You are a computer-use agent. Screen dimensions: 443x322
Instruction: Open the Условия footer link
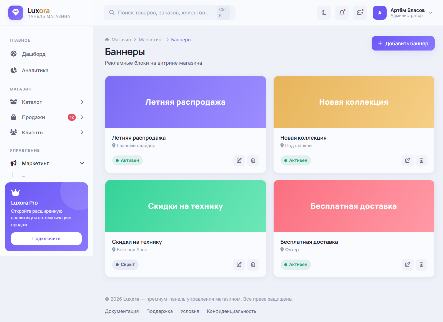tap(190, 311)
